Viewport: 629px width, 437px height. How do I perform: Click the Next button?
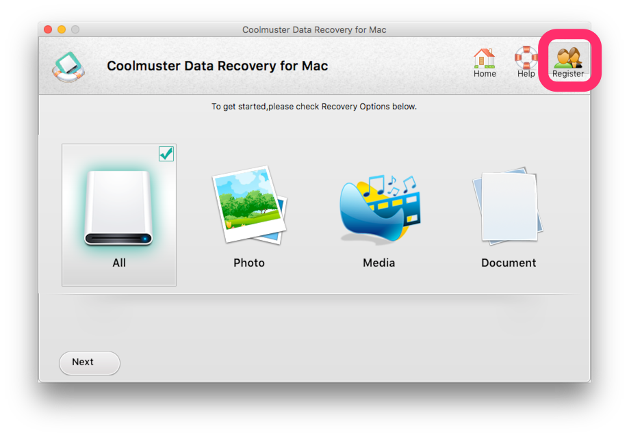(90, 363)
